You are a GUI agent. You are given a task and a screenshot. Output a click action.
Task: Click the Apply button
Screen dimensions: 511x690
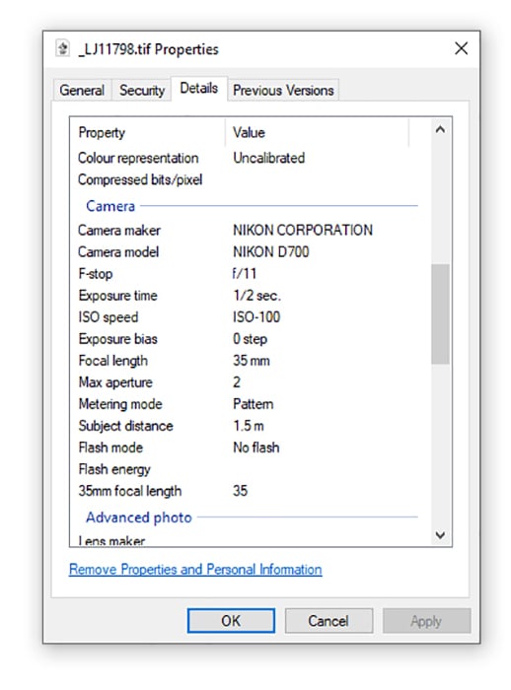(x=426, y=620)
